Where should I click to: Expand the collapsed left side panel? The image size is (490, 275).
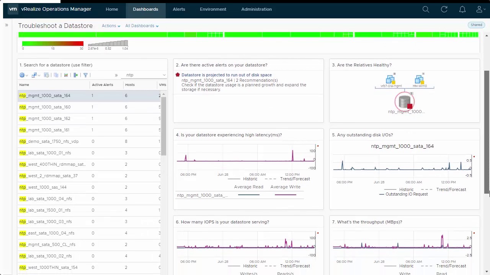pyautogui.click(x=7, y=25)
